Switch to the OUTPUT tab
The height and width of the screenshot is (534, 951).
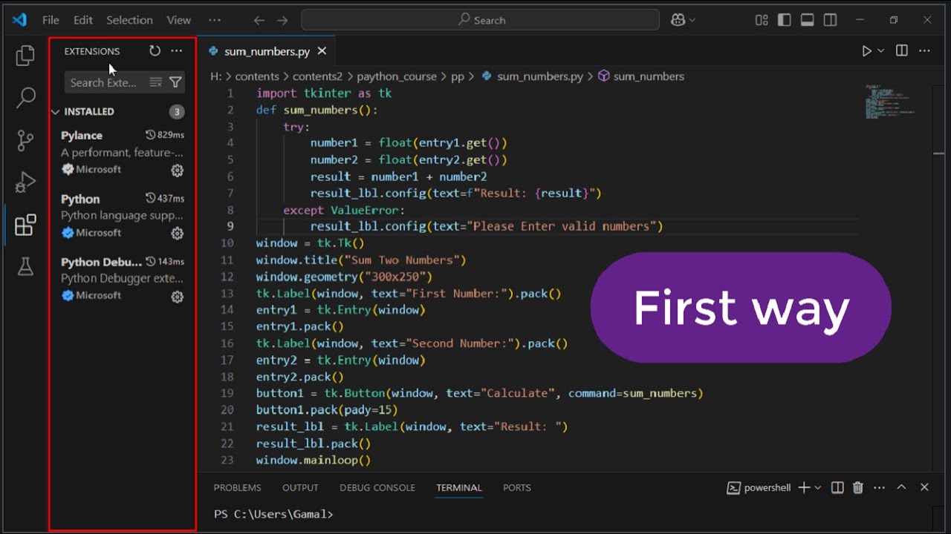pos(300,487)
